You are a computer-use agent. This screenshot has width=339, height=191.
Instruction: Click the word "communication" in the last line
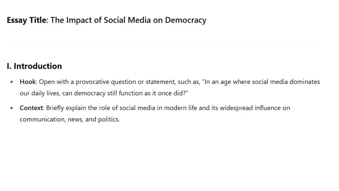click(43, 119)
